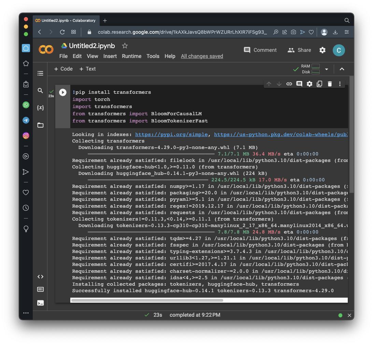Viewport: 373px width, 345px height.
Task: Expand the runtime connection dropdown arrow
Action: click(327, 69)
